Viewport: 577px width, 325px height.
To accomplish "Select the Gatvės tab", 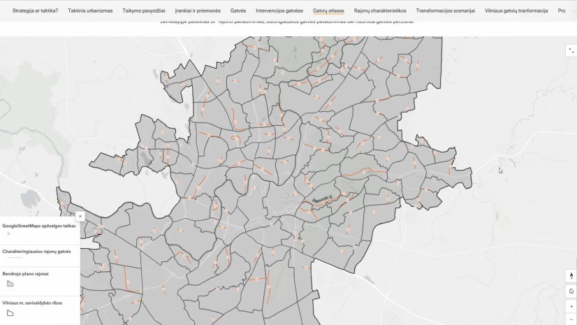I will point(238,11).
